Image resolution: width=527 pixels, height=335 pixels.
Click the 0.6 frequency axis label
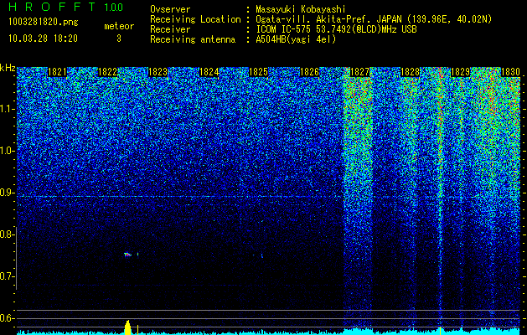[x=7, y=318]
